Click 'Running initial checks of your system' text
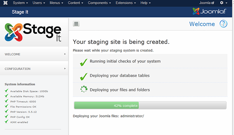 [x=125, y=61]
